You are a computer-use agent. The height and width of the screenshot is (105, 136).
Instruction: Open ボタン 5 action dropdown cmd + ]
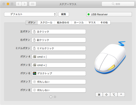tap(59, 65)
